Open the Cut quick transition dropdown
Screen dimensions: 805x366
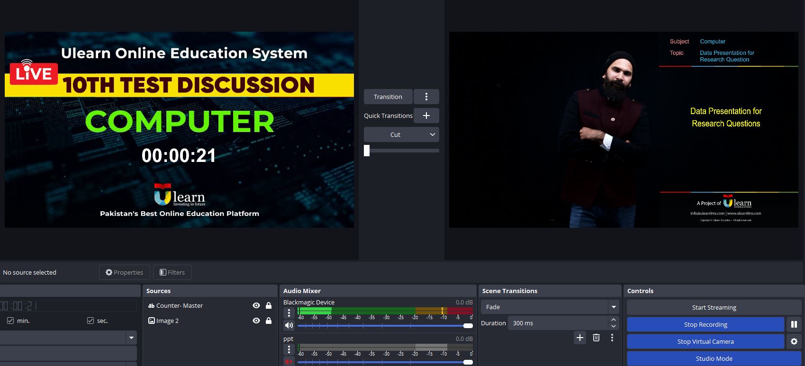click(401, 134)
